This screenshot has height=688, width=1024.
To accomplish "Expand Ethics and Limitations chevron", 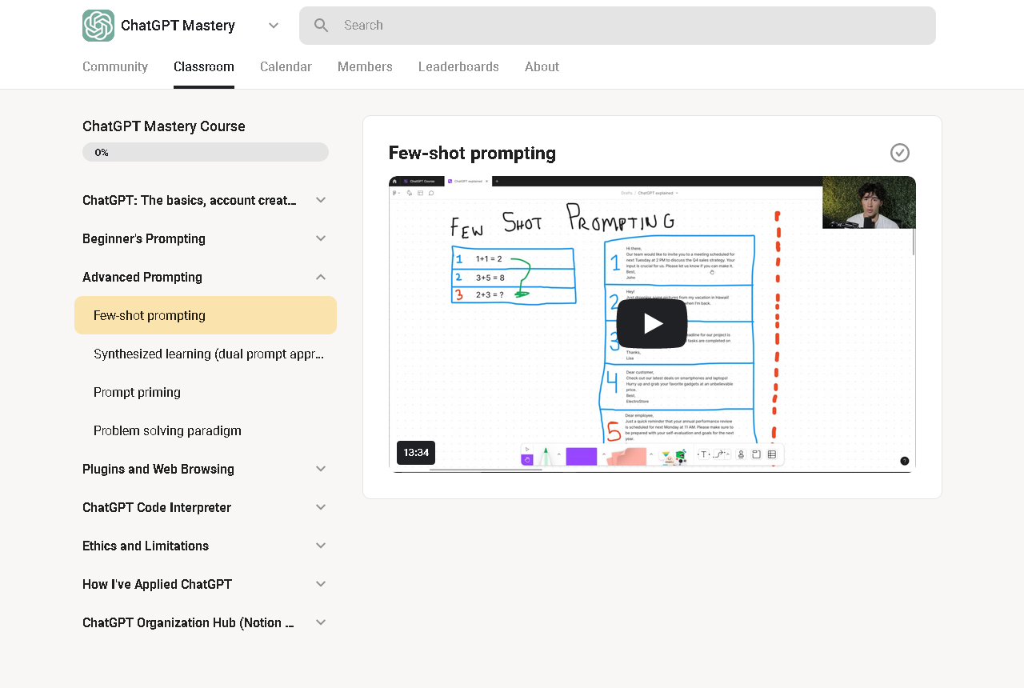I will [x=321, y=546].
